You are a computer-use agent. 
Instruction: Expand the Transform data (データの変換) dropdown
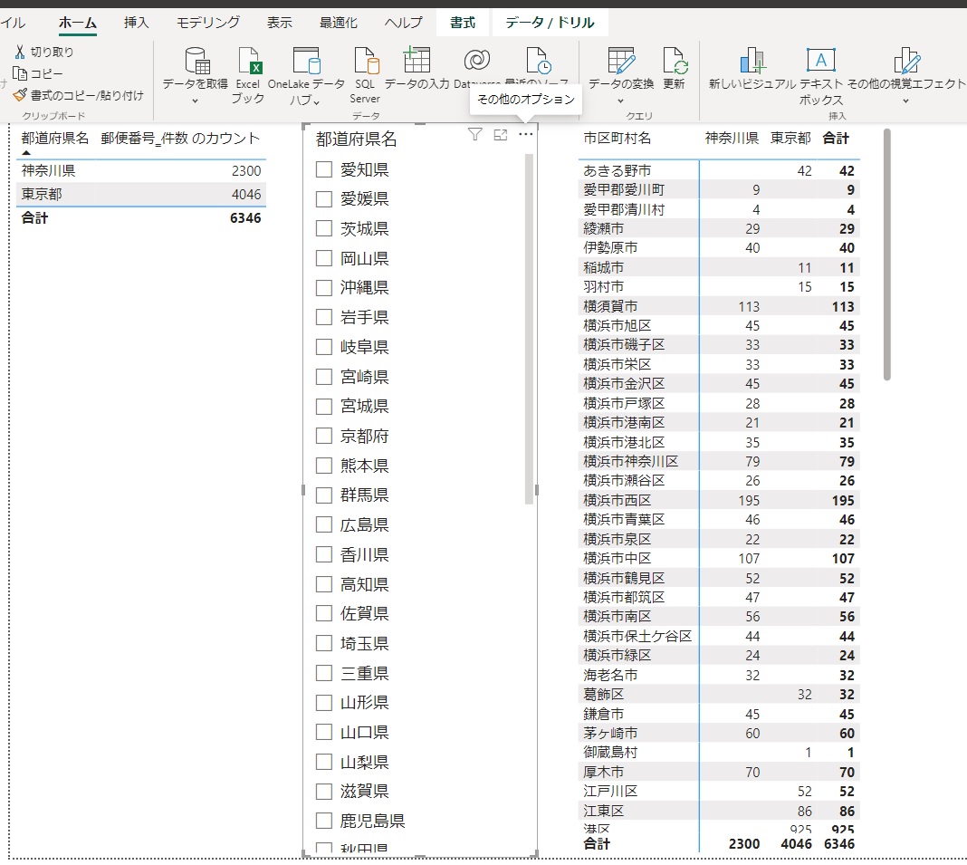click(x=620, y=100)
